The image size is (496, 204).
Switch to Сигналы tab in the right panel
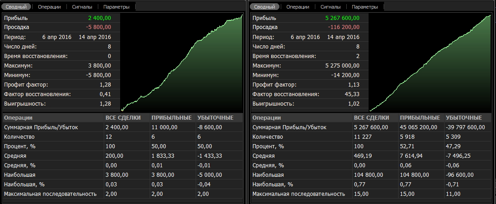point(331,7)
